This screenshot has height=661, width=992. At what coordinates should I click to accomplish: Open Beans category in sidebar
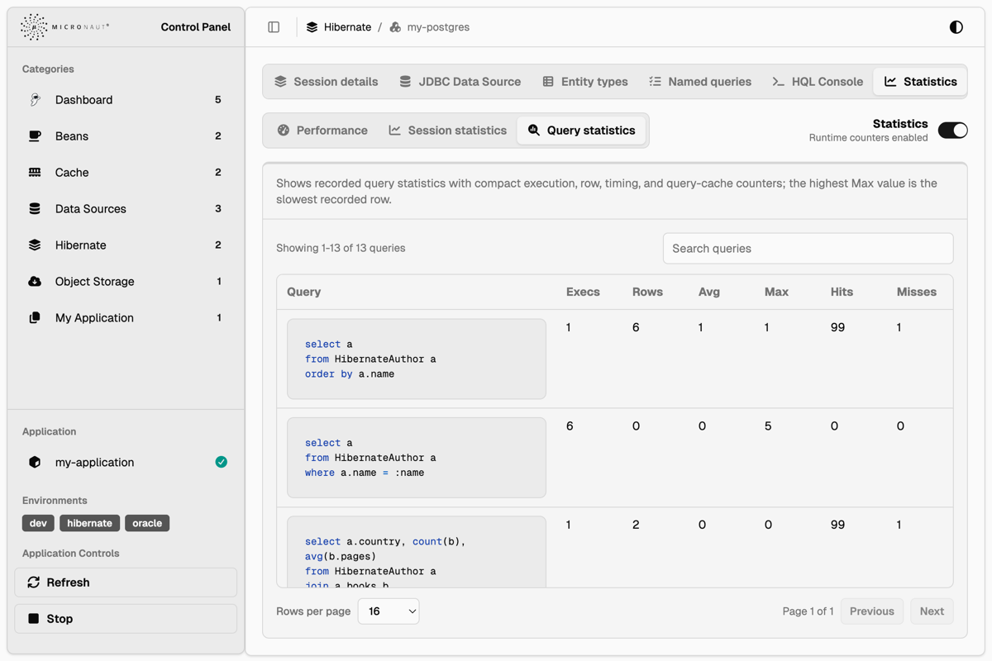[126, 136]
